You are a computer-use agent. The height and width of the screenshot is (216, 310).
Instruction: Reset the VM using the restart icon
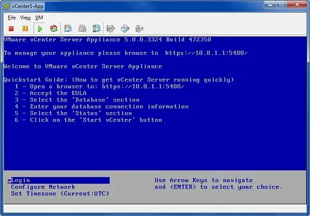tap(54, 28)
